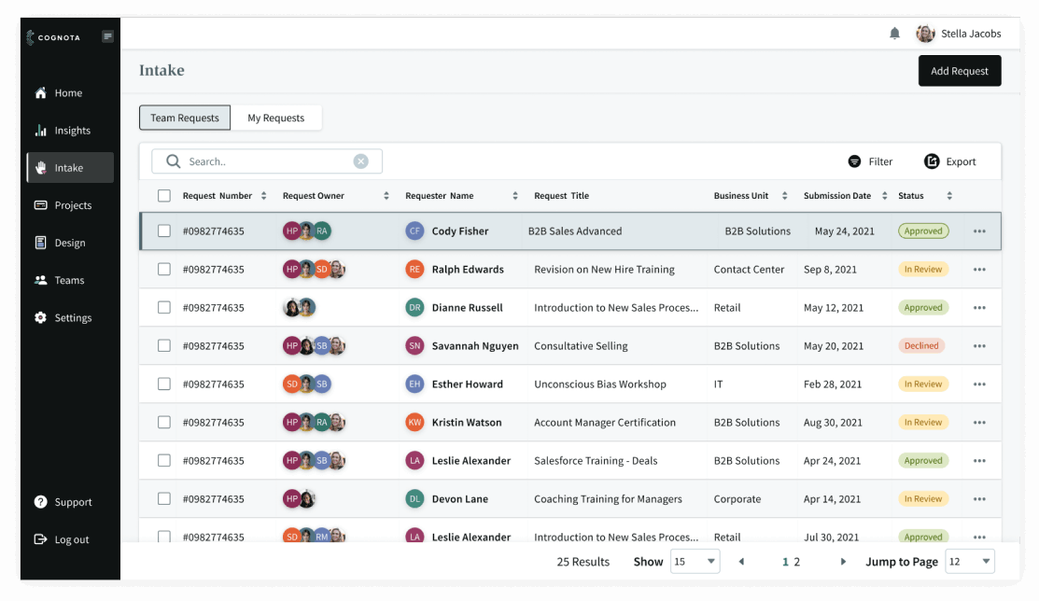
Task: Clear the search field with the X icon
Action: [x=360, y=161]
